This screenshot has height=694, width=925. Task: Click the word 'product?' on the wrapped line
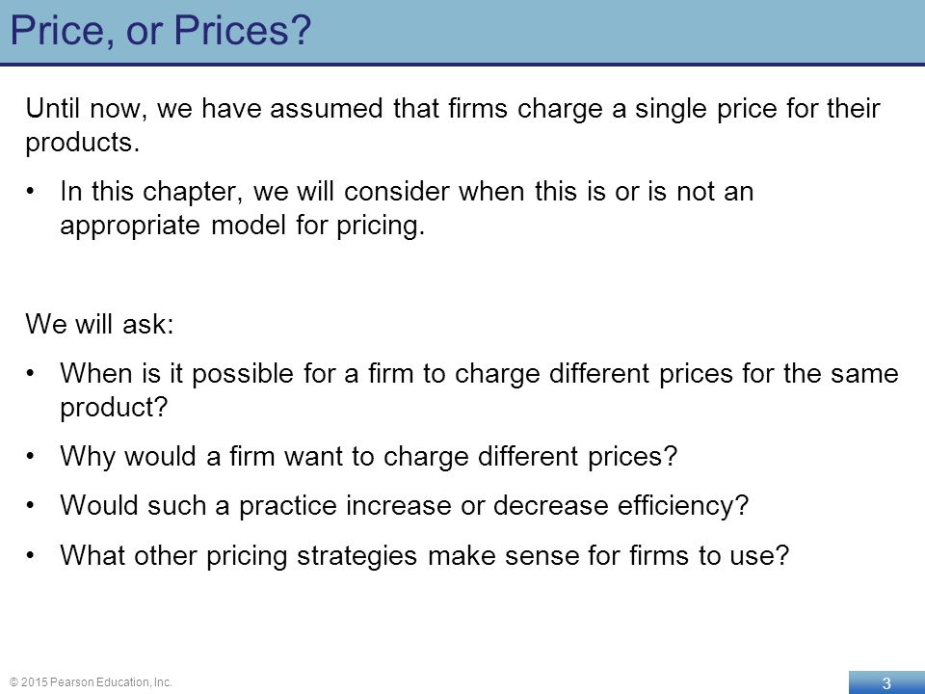[x=114, y=407]
